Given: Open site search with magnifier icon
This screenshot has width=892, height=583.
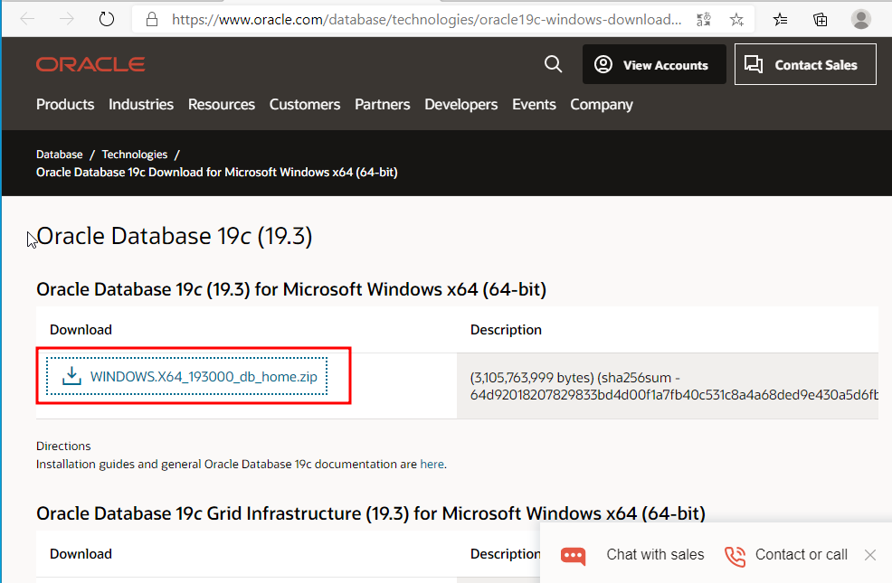Looking at the screenshot, I should [553, 63].
